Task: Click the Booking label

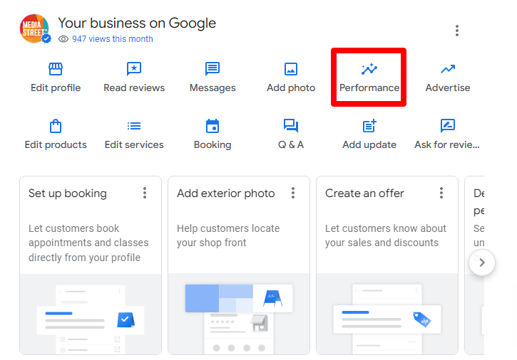Action: tap(213, 145)
